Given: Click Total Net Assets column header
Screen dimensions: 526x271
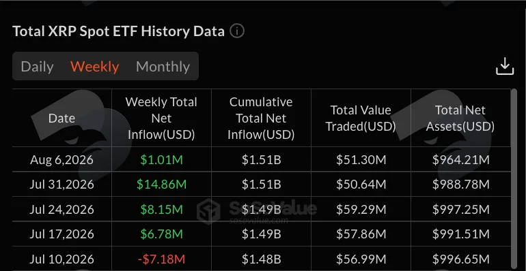Looking at the screenshot, I should (x=460, y=118).
